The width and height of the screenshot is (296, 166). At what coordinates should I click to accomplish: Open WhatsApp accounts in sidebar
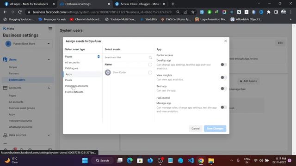[x=20, y=127]
